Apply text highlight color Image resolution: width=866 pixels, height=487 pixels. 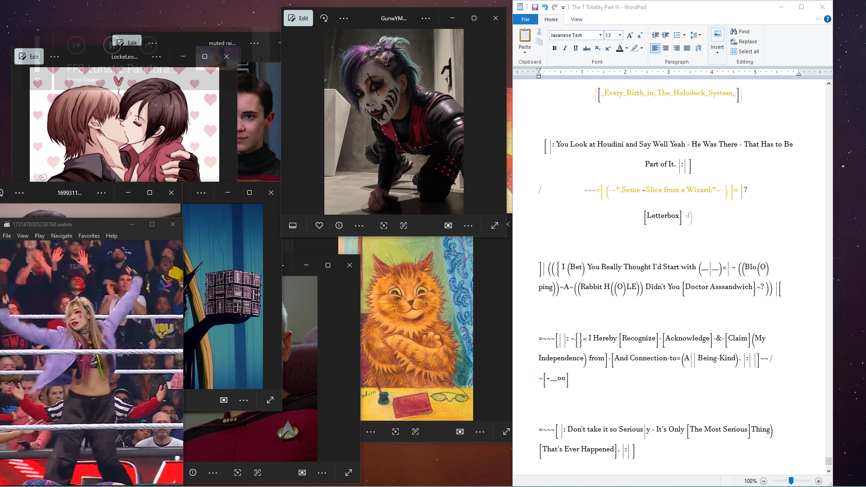635,48
